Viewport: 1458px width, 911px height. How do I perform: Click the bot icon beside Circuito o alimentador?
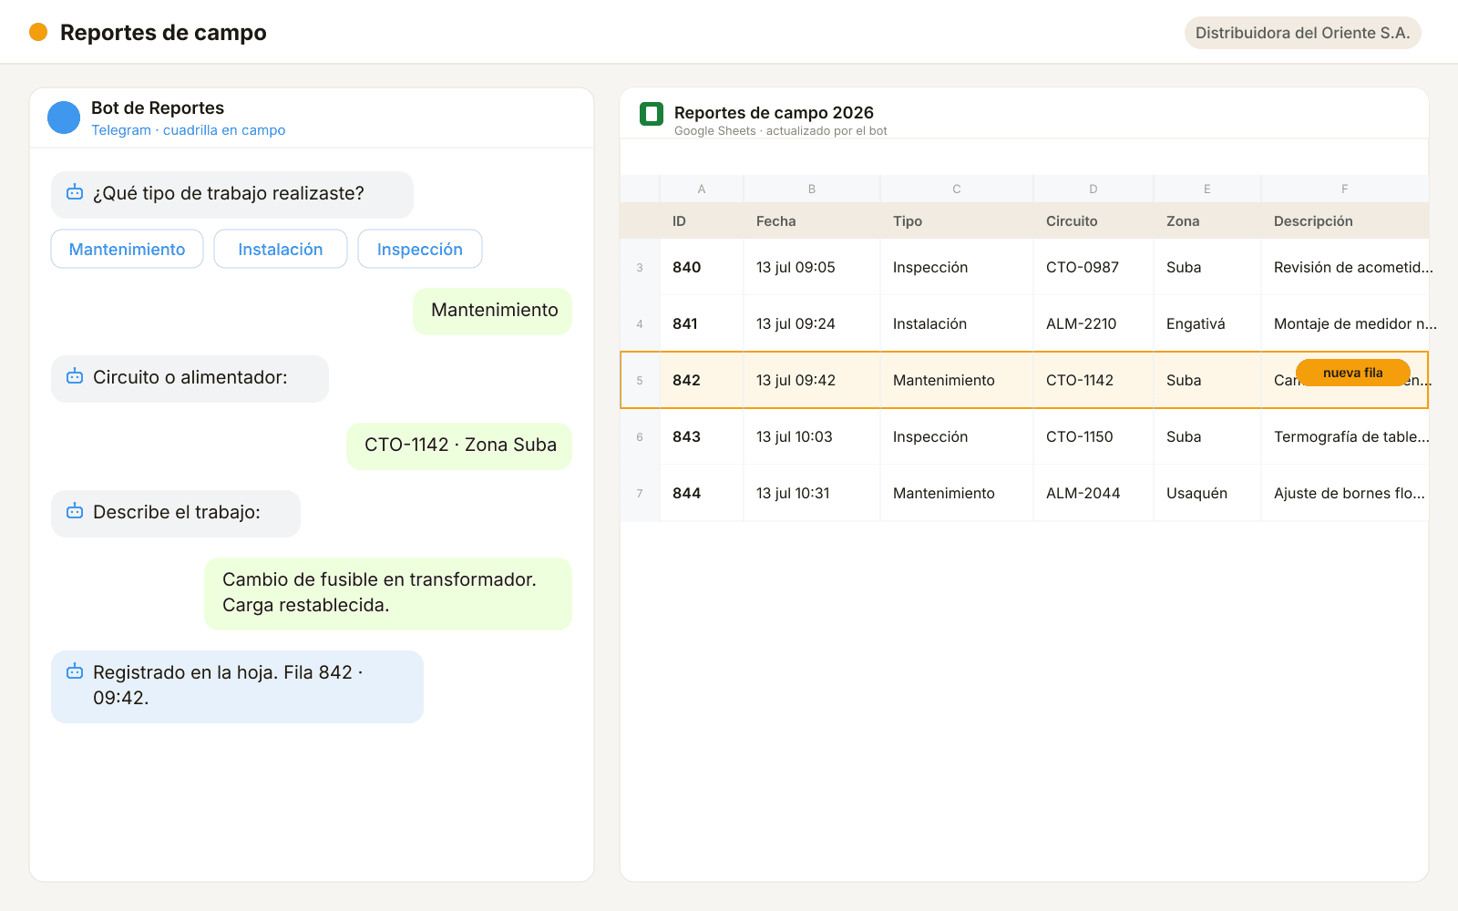point(75,377)
